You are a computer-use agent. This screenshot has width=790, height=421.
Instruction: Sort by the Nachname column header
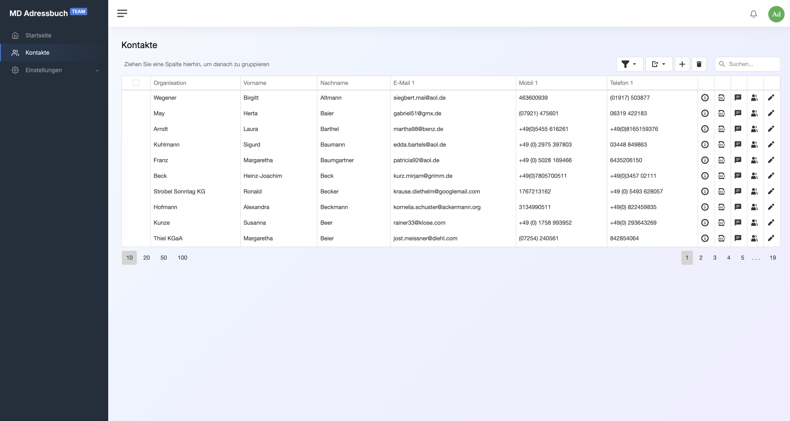[x=334, y=83]
